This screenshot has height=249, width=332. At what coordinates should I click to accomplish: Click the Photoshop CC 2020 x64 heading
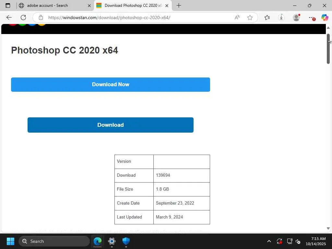65,50
